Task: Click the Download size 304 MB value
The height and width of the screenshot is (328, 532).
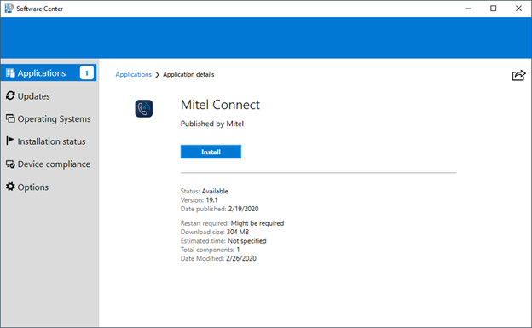Action: (x=238, y=232)
